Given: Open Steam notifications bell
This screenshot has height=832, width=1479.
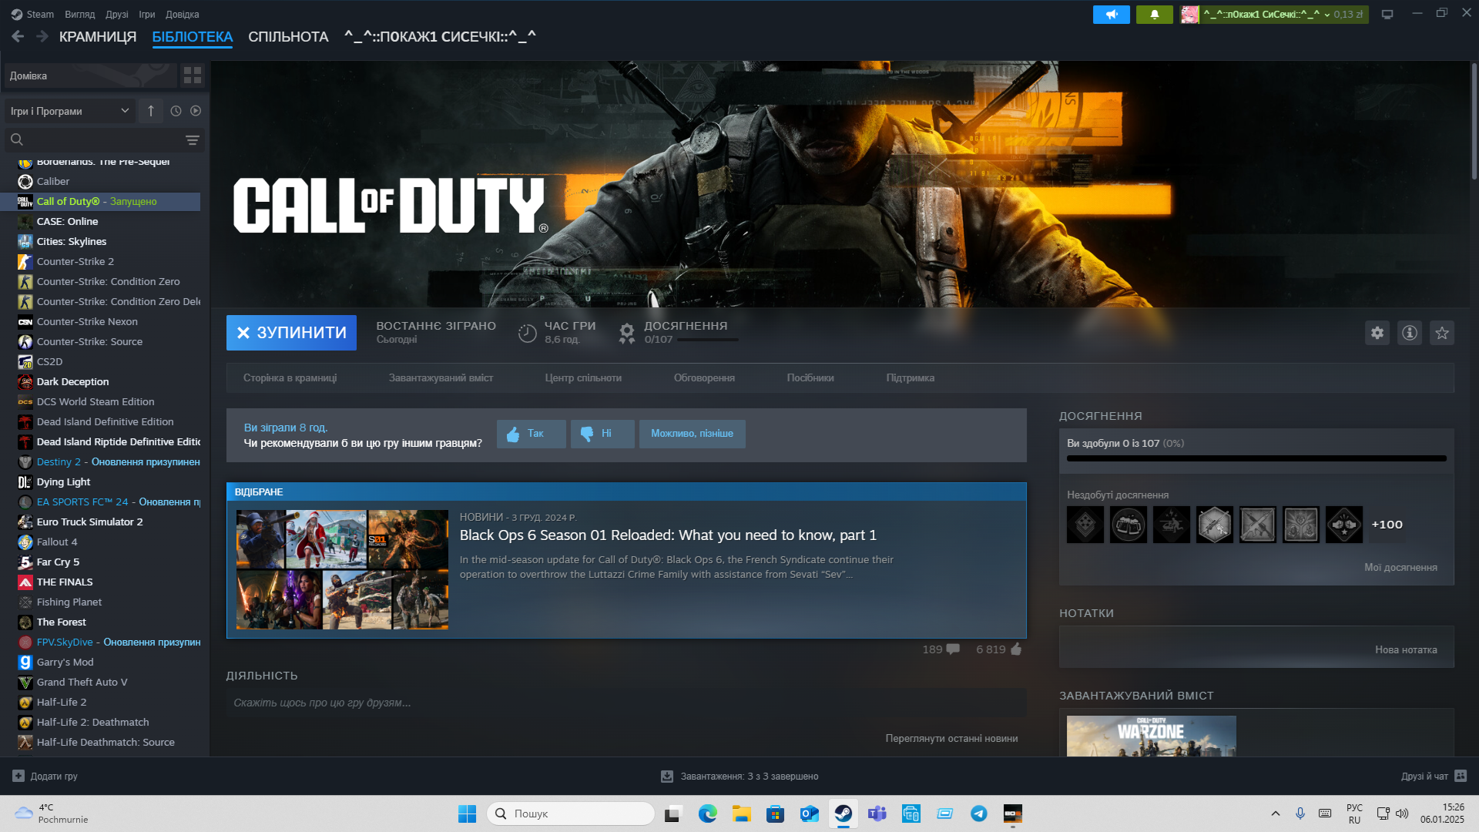Looking at the screenshot, I should tap(1154, 15).
